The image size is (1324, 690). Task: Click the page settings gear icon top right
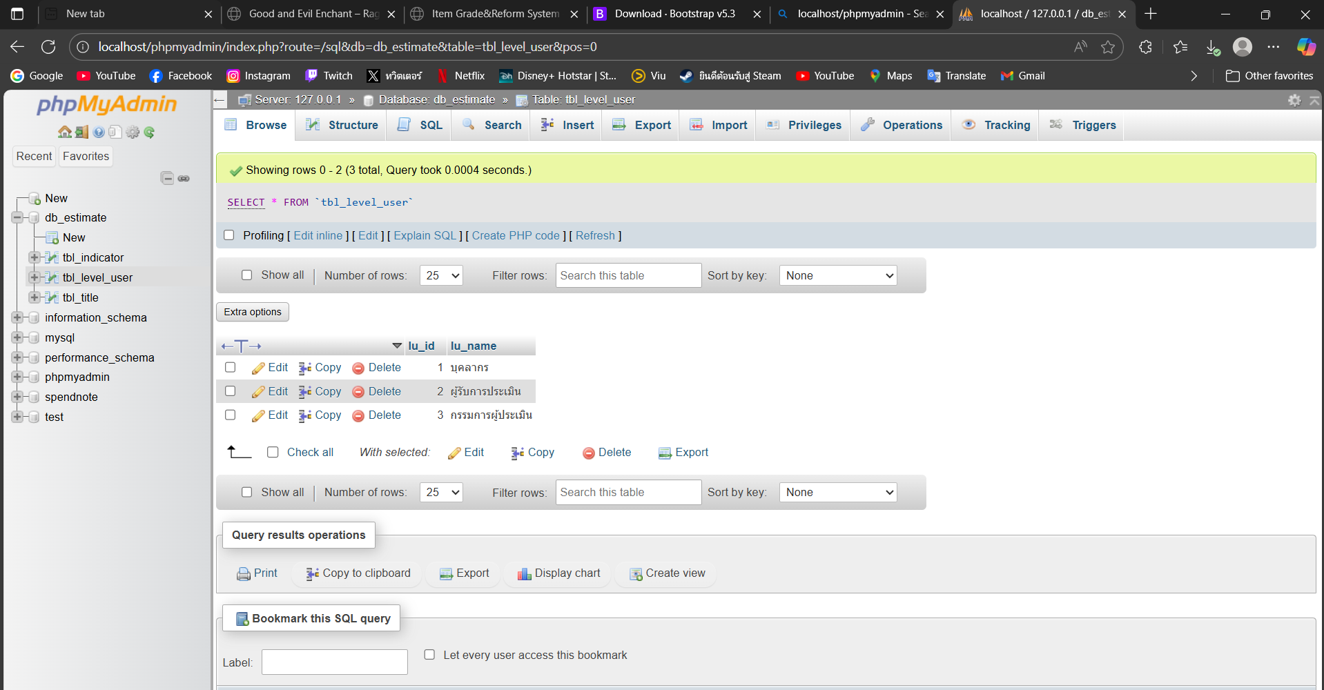point(1294,100)
